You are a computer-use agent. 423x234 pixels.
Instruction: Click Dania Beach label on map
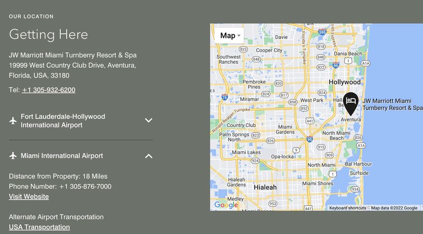tap(348, 53)
